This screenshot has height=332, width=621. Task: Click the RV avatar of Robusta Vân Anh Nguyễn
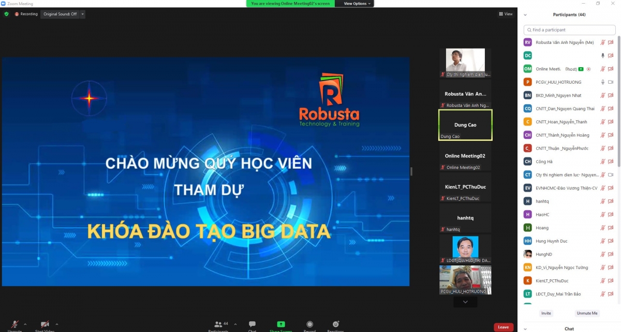point(528,42)
